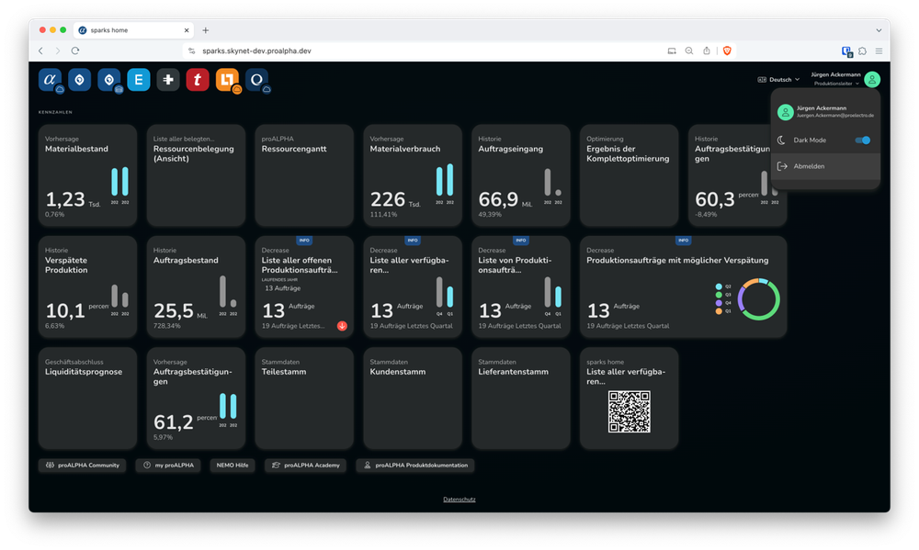Screen dimensions: 919x550
Task: Follow the Datenschutz link
Action: 459,499
